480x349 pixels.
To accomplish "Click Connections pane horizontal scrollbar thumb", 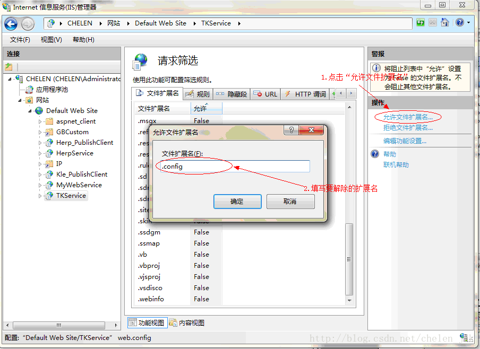I will (59, 325).
